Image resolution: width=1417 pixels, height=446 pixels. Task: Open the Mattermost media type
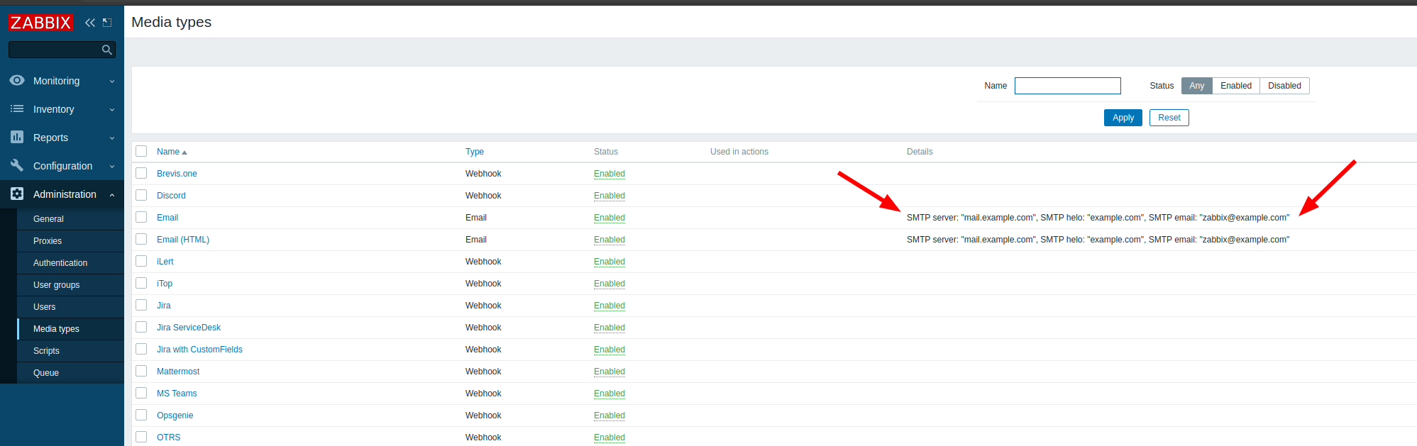pos(178,372)
